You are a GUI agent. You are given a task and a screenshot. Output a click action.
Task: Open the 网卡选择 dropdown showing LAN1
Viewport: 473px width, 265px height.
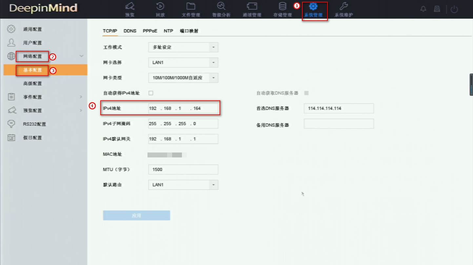tap(183, 62)
